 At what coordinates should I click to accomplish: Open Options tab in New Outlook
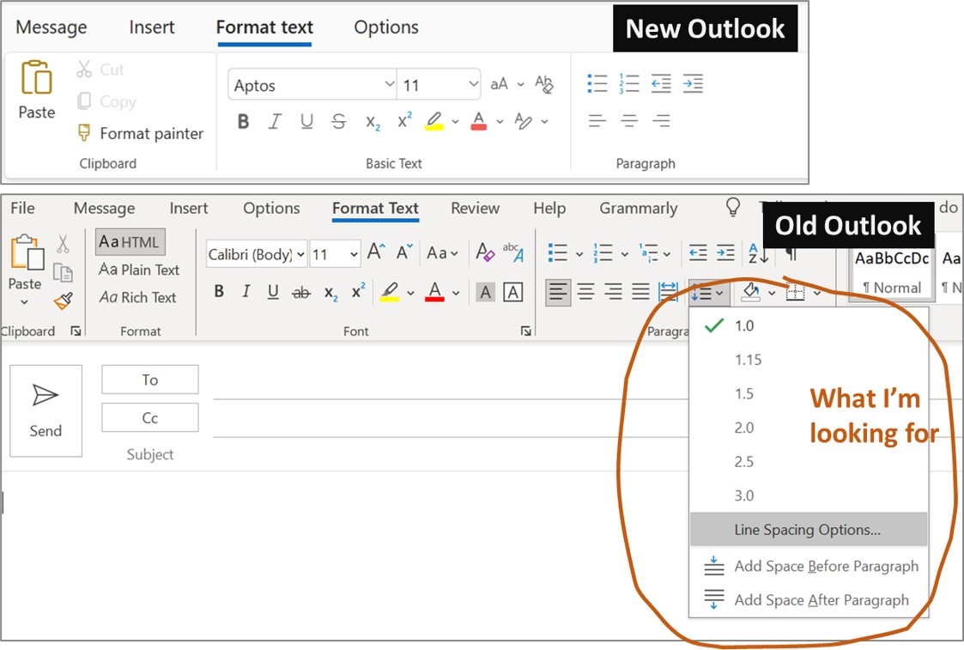[x=386, y=27]
